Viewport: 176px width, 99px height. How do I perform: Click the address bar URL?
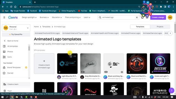(x=40, y=7)
